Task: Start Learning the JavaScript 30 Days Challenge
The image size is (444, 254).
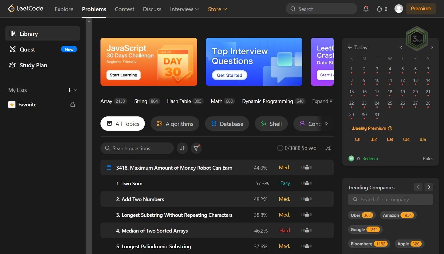Action: tap(123, 75)
